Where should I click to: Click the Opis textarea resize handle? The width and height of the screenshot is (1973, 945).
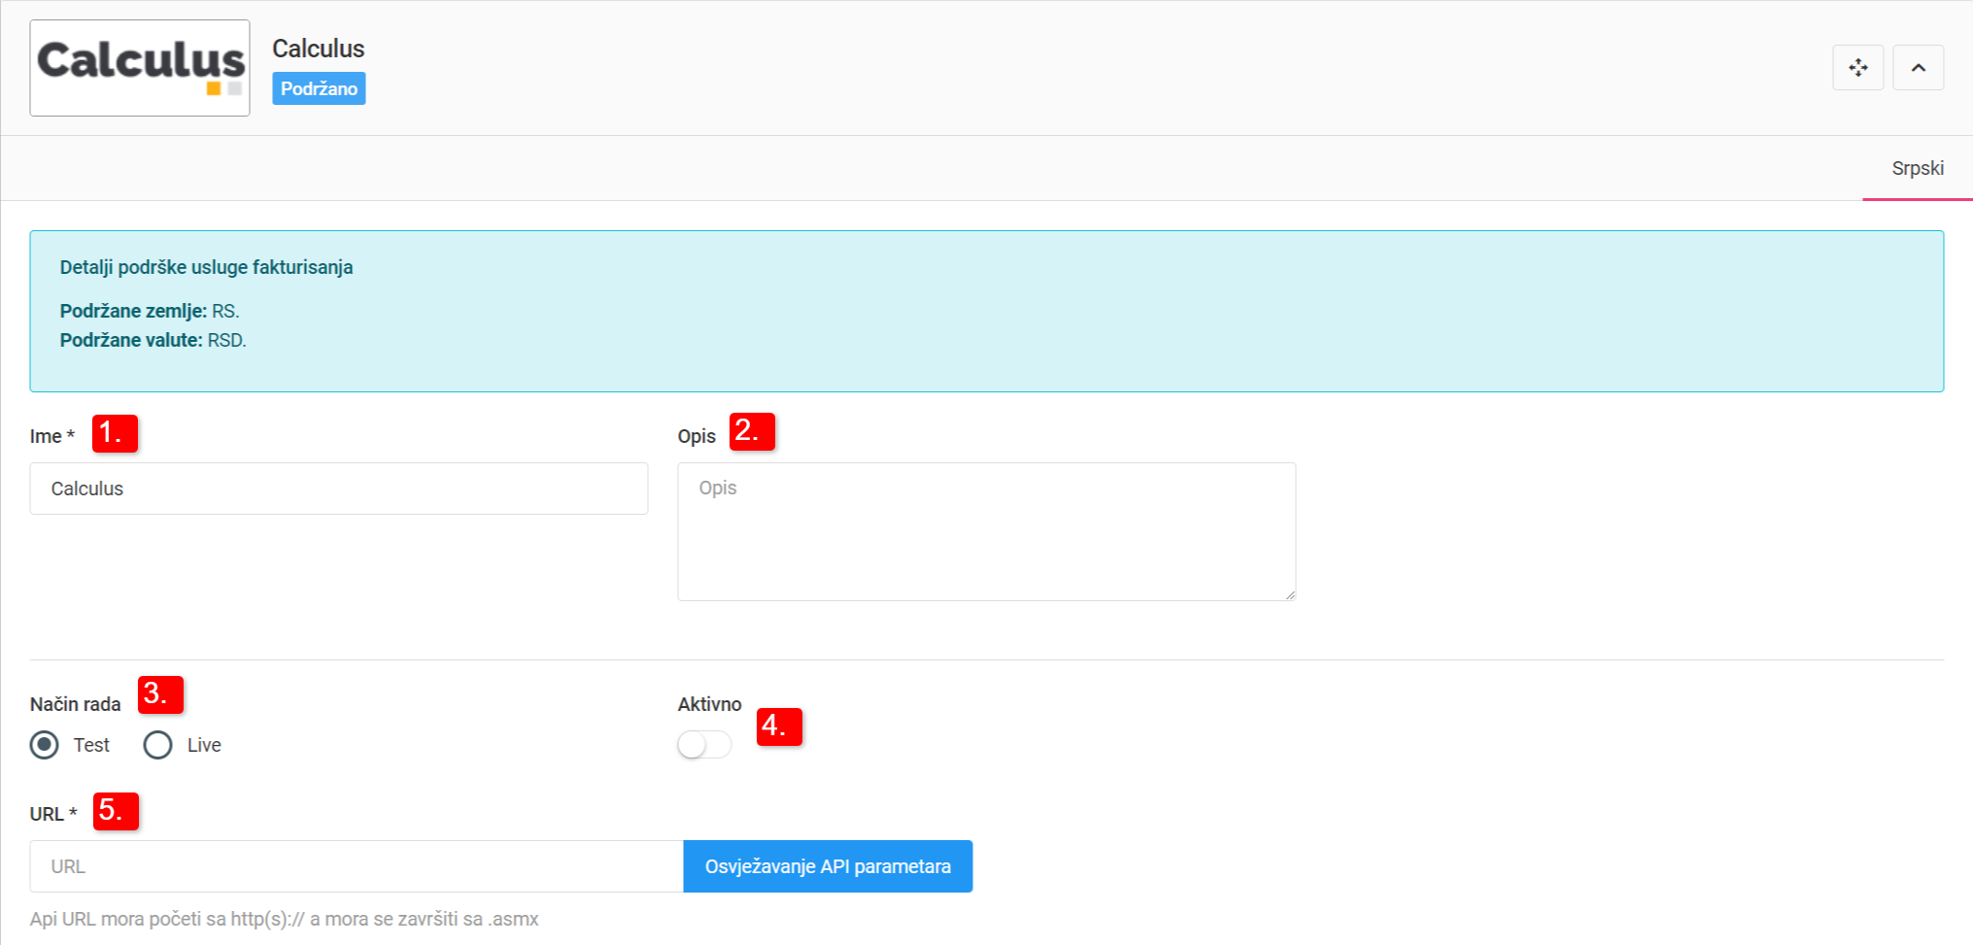coord(1289,593)
